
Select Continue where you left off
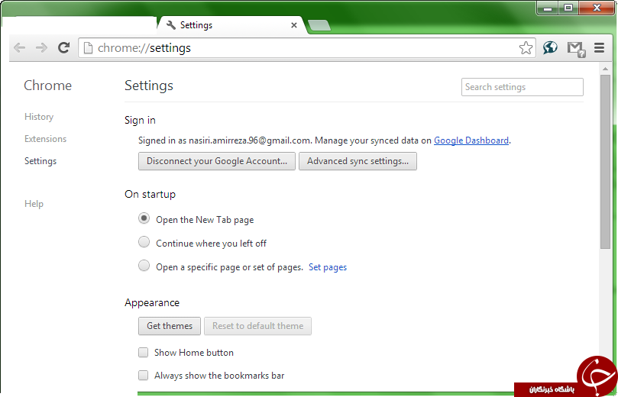point(144,242)
